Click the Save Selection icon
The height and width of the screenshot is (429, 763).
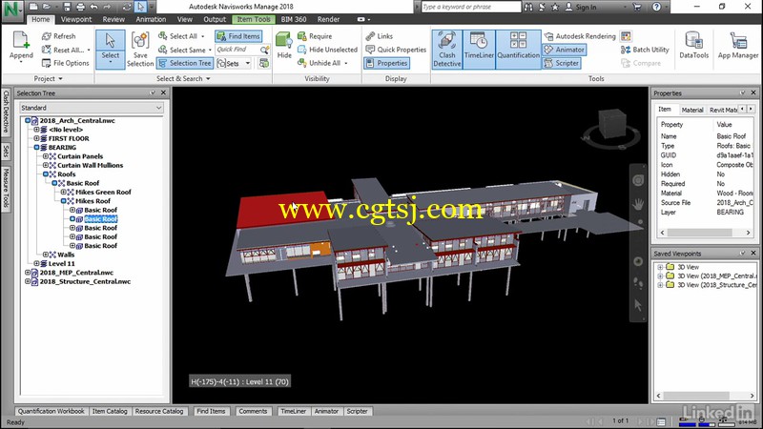click(140, 41)
